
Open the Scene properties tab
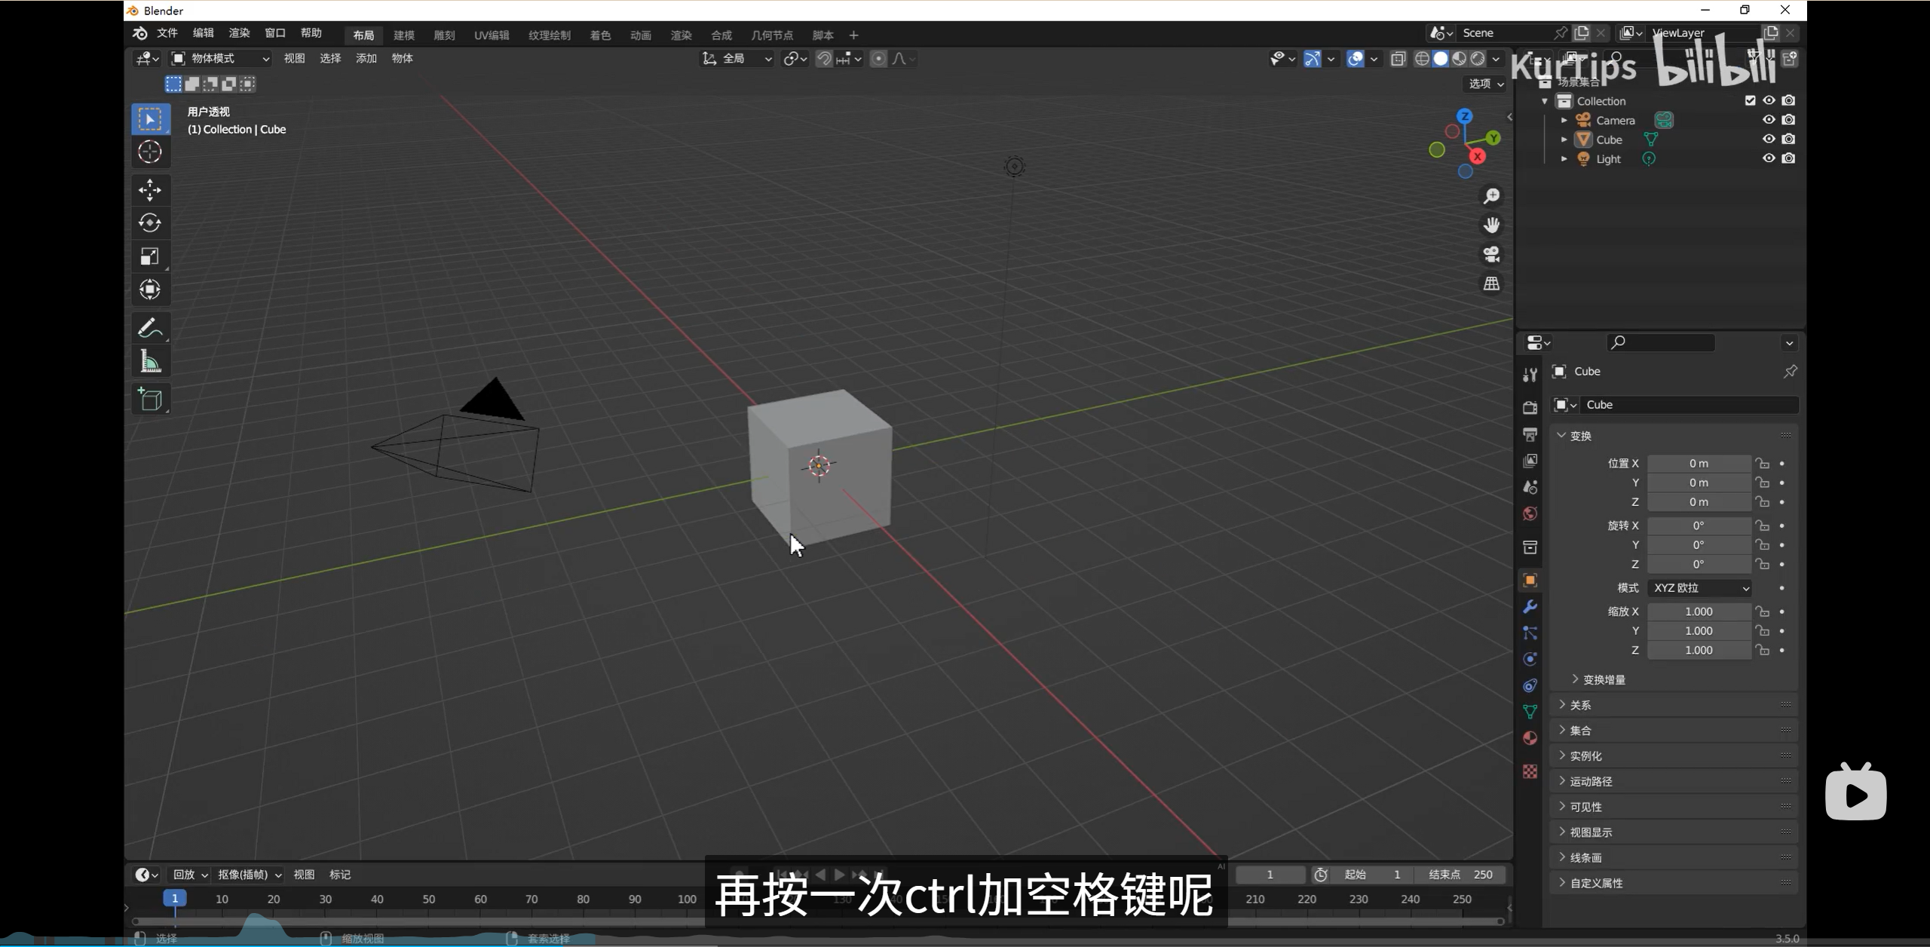click(1530, 487)
